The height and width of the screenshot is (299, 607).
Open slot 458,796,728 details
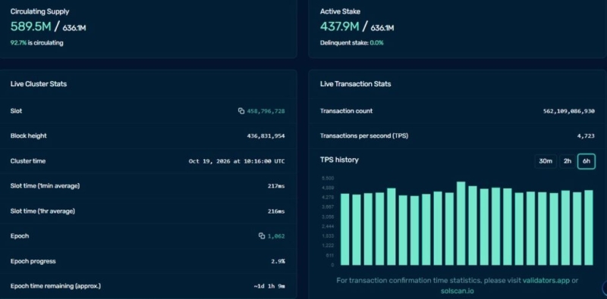[x=266, y=111]
